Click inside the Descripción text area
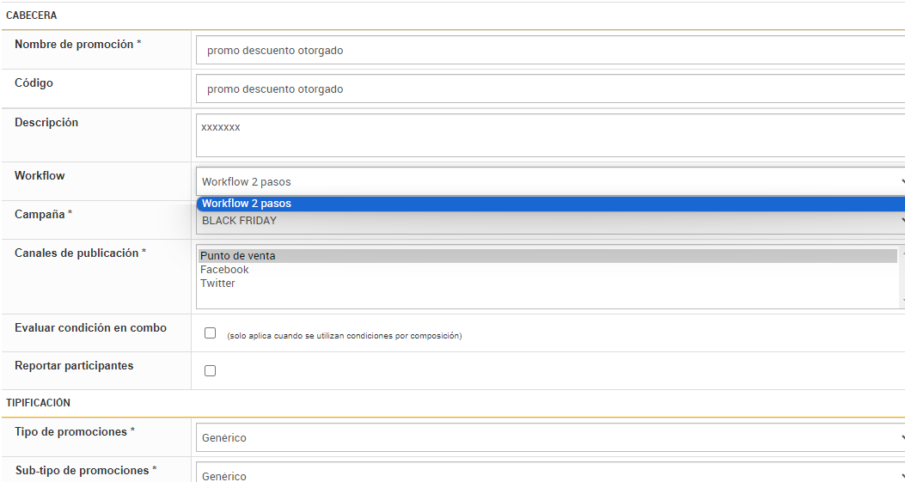This screenshot has width=905, height=482. (550, 135)
